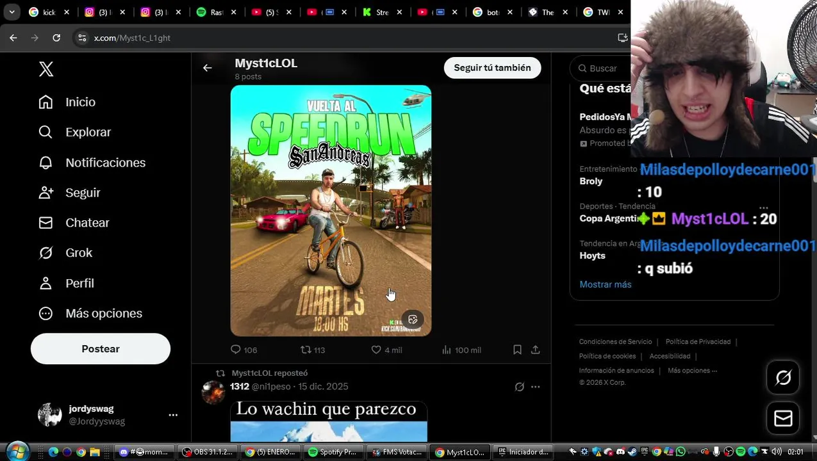Screen dimensions: 817x461
Task: Click the X logo home icon
Action: pos(46,69)
